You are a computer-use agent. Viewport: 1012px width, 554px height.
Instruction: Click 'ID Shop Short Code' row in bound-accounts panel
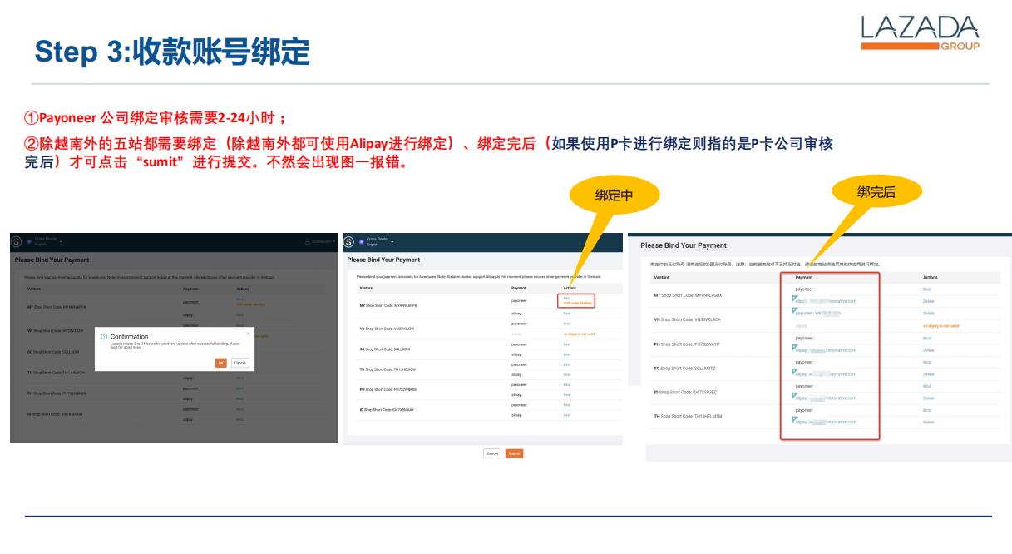[x=685, y=392]
